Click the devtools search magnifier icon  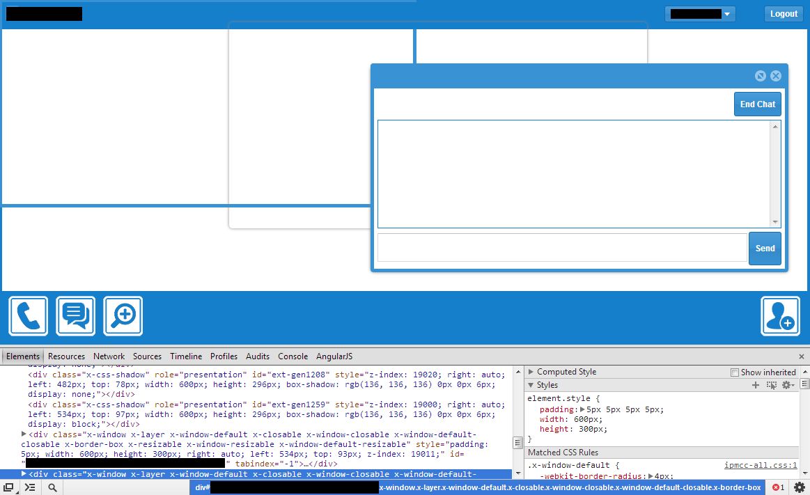(52, 487)
